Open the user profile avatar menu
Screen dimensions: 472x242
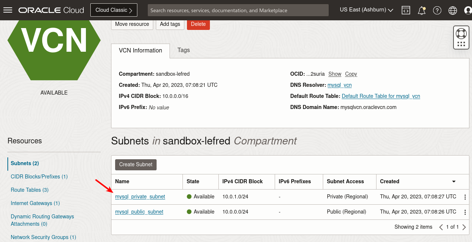468,10
